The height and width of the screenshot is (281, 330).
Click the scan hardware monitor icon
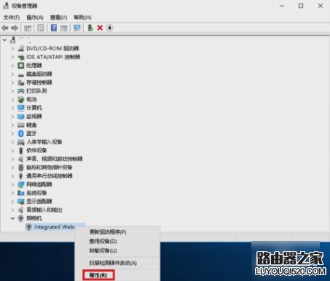(x=77, y=28)
